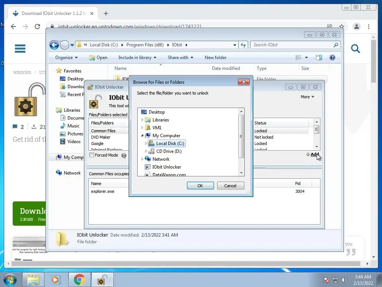Screen dimensions: 382x287
Task: Select My Computer in browse tree
Action: [166, 135]
